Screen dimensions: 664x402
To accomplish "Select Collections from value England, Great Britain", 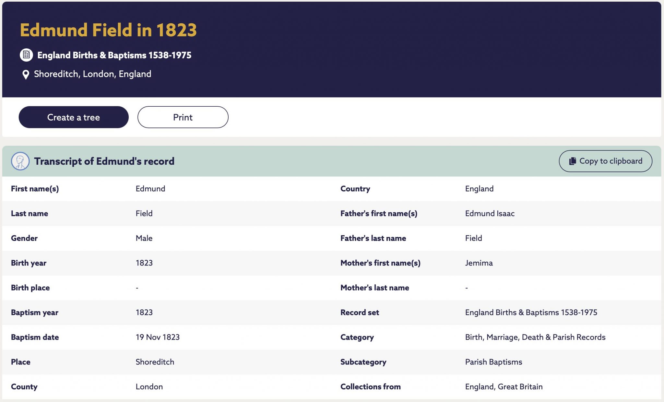I will click(504, 386).
